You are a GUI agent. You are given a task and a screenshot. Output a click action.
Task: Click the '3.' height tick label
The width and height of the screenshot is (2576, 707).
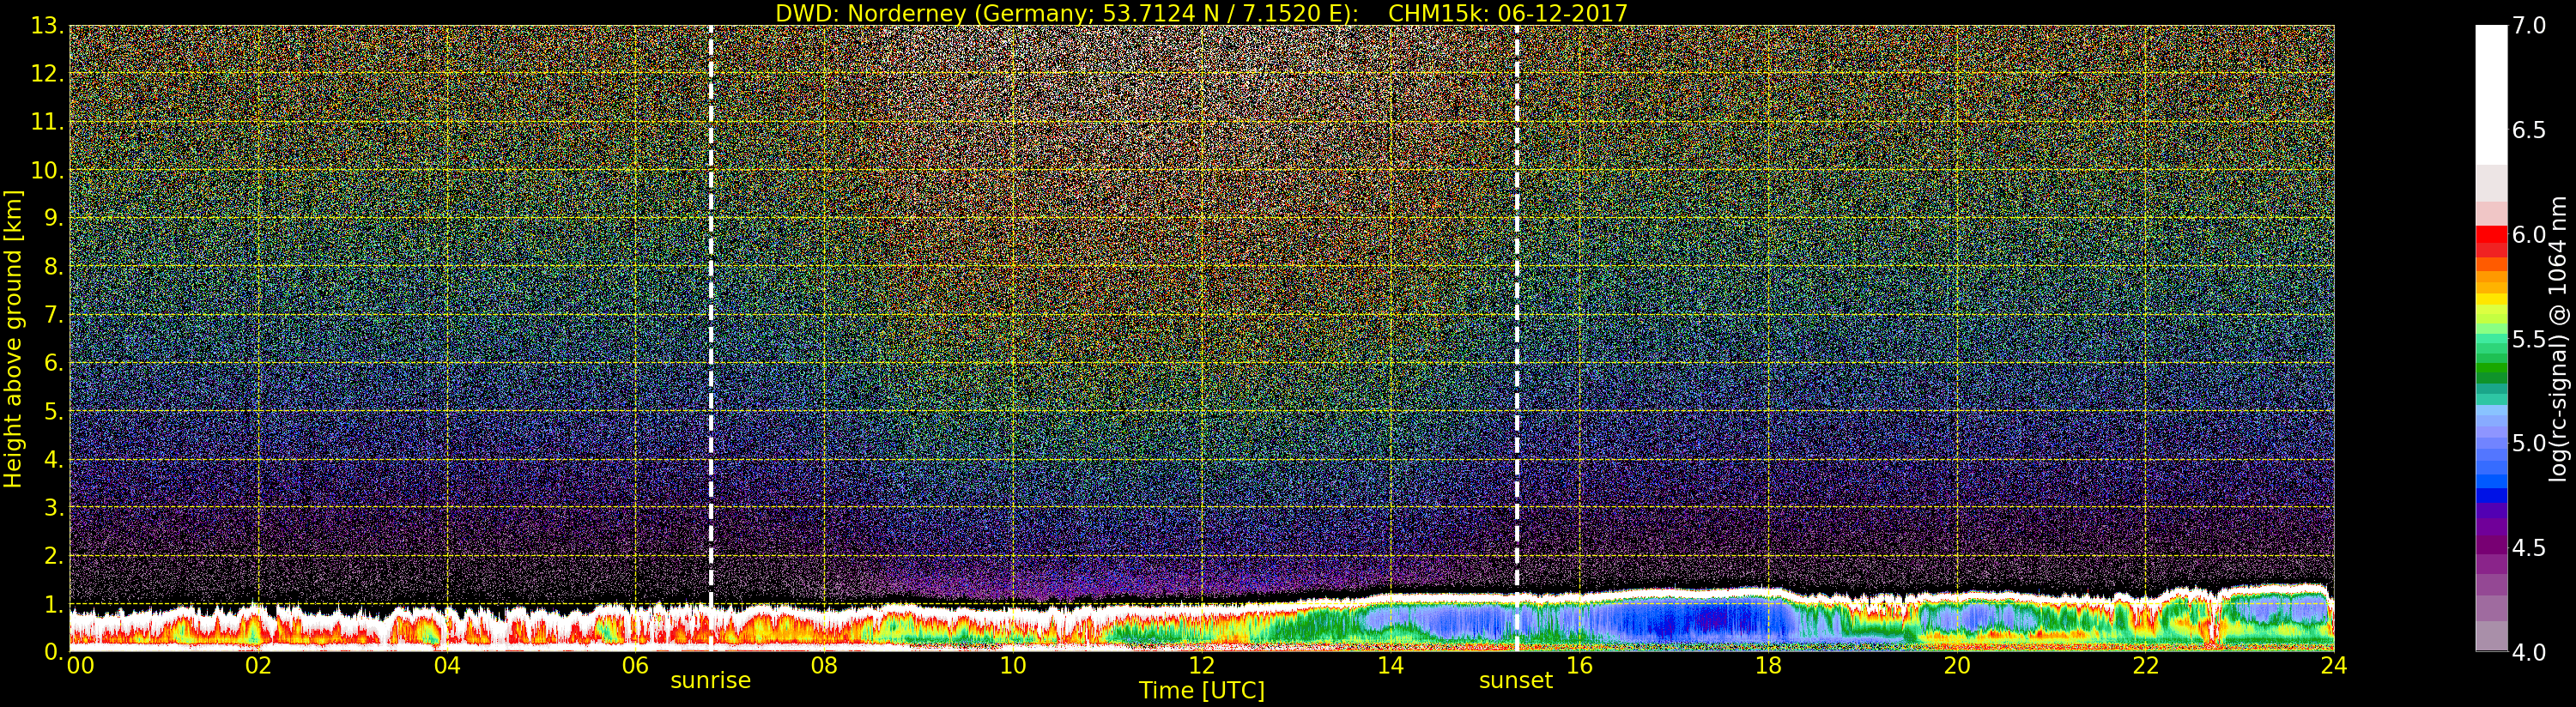pyautogui.click(x=53, y=507)
